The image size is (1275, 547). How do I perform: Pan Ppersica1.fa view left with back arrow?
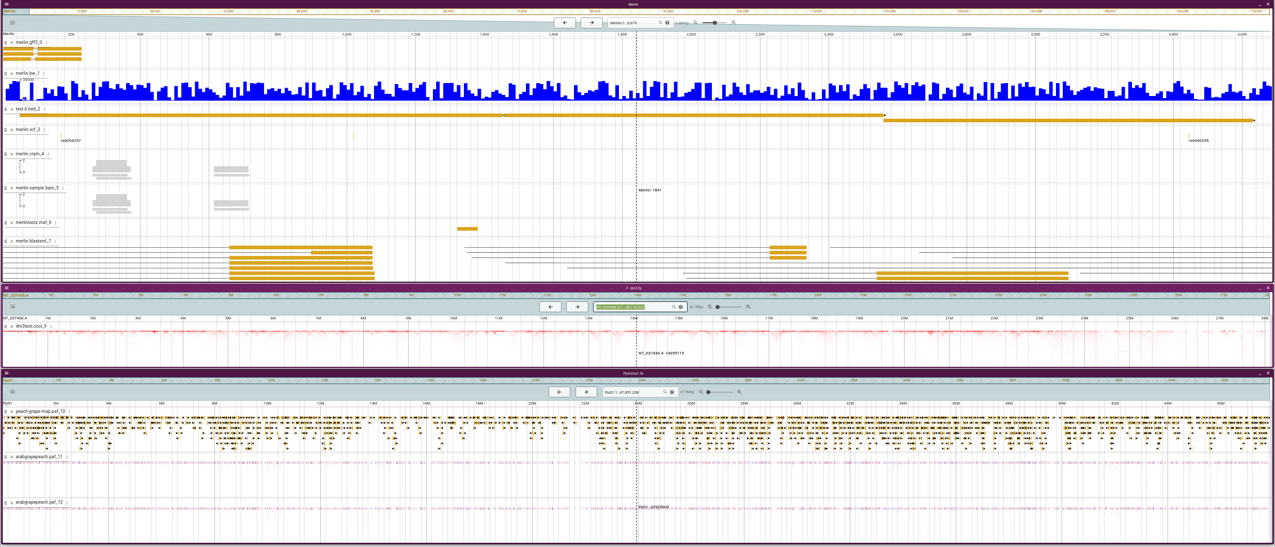tap(559, 392)
